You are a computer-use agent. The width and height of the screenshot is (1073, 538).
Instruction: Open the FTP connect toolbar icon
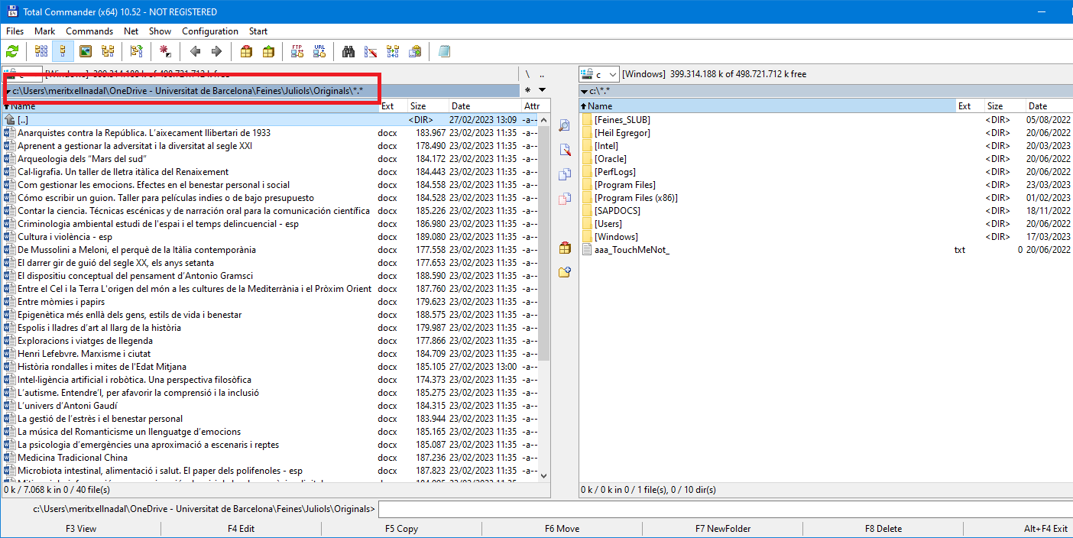coord(297,52)
